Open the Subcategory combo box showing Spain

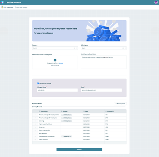point(104,48)
